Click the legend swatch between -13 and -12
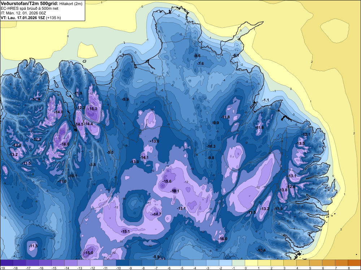The image size is (361, 270). (x=84, y=263)
